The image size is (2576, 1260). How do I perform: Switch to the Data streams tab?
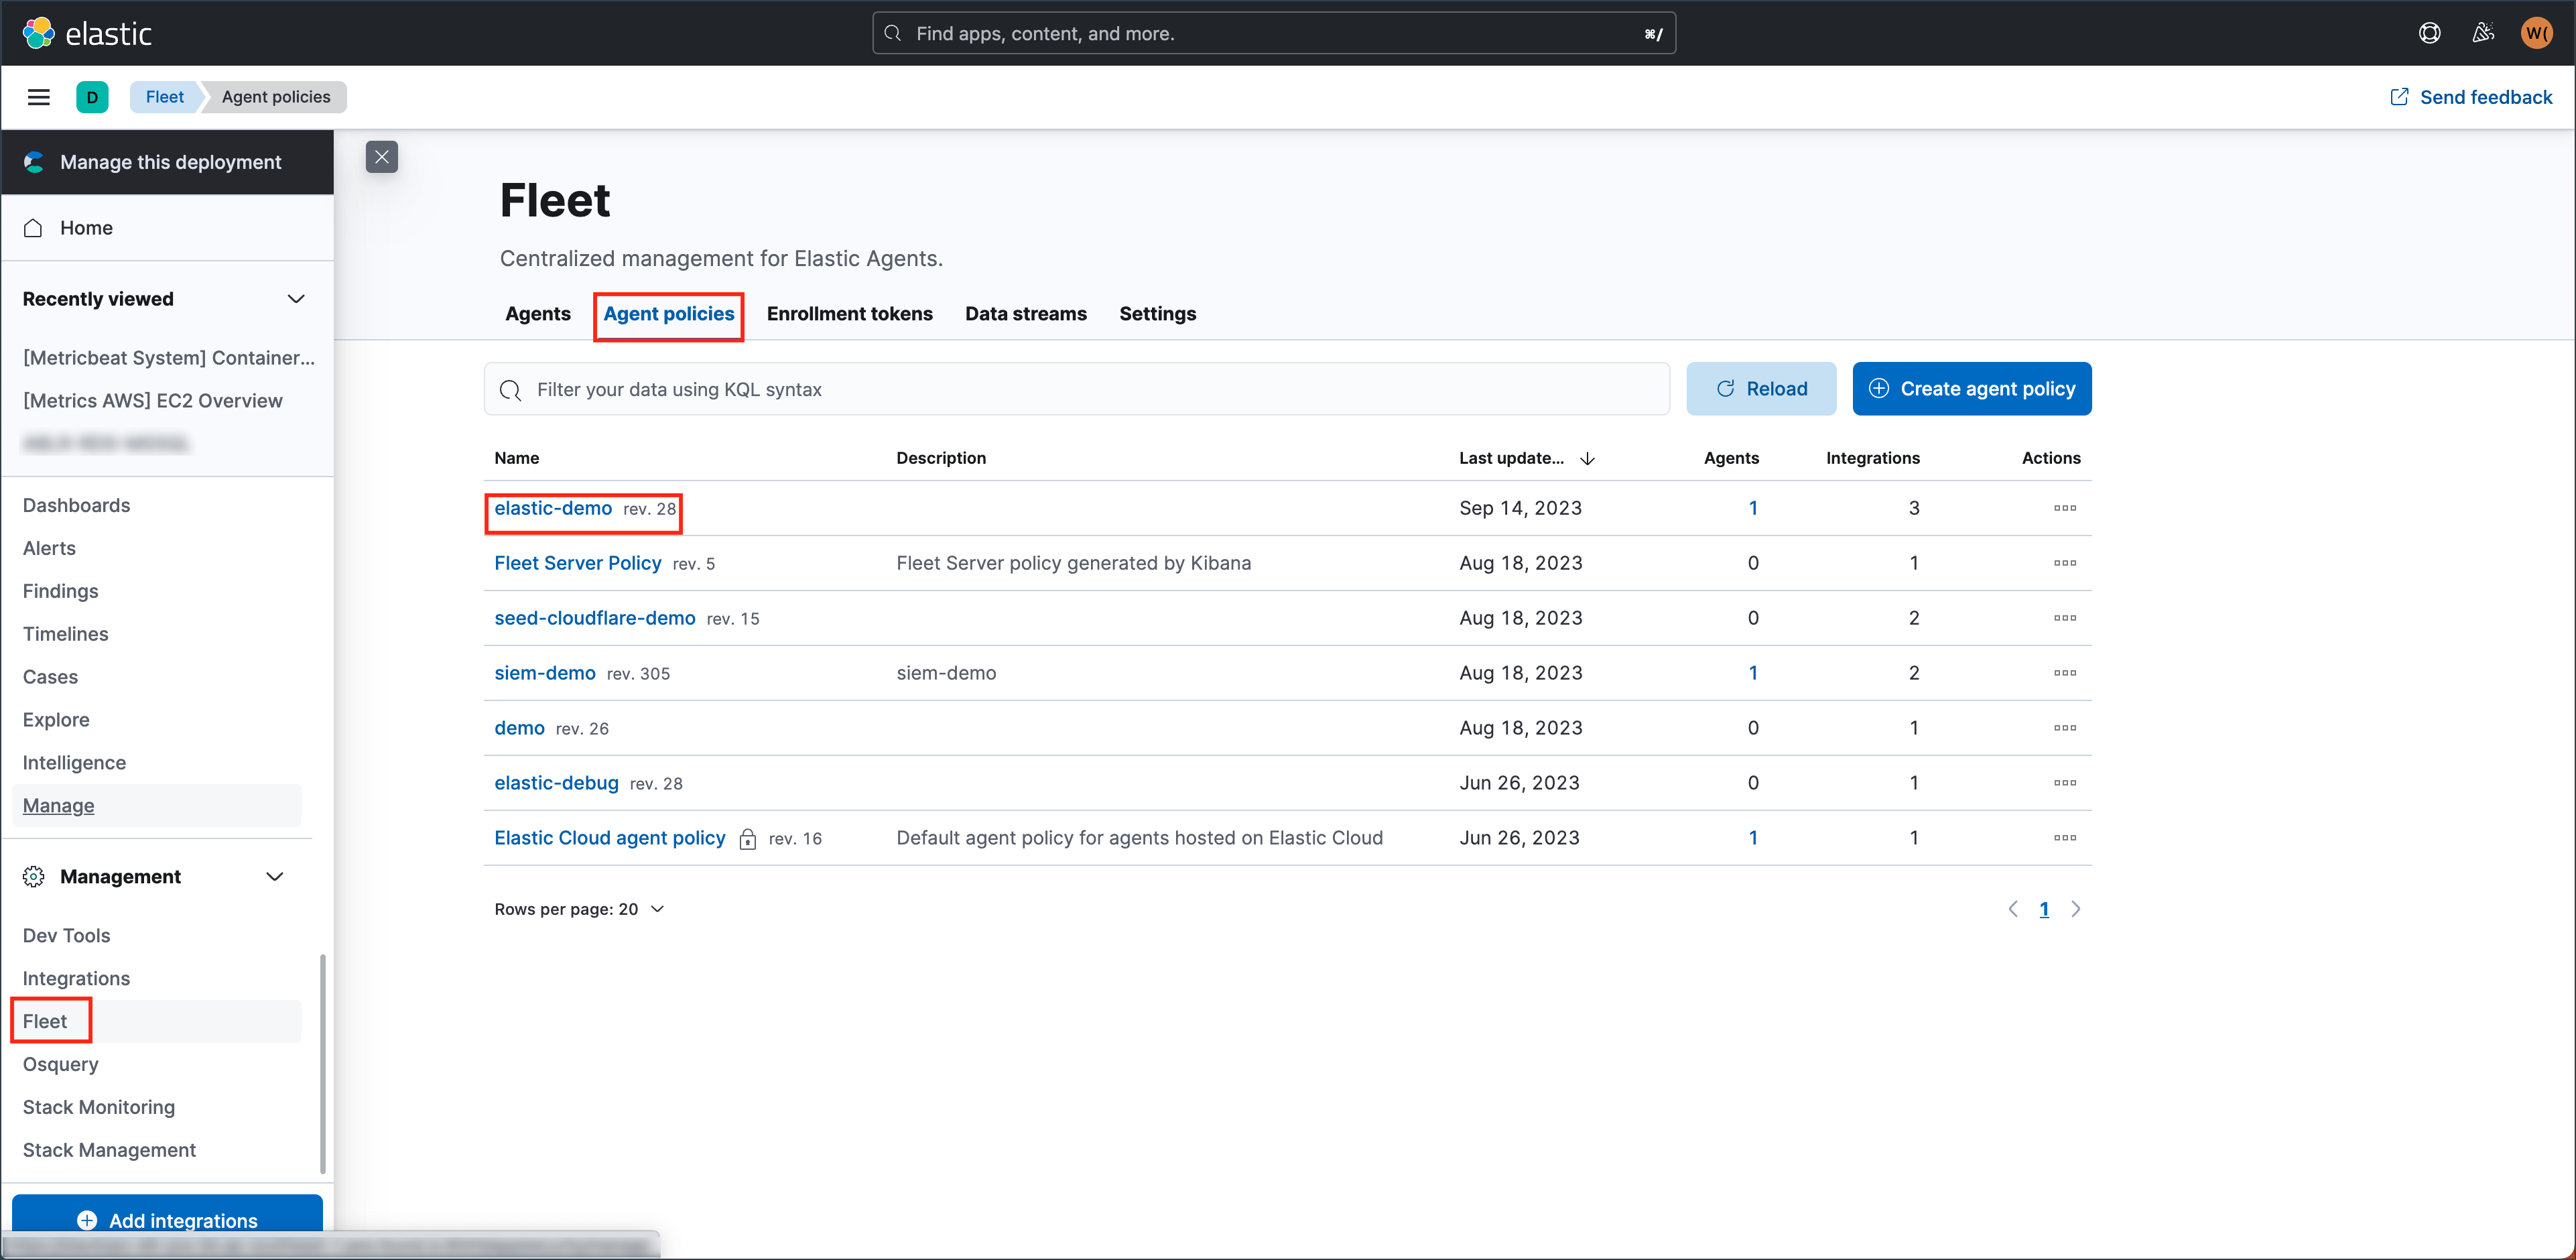pyautogui.click(x=1025, y=314)
